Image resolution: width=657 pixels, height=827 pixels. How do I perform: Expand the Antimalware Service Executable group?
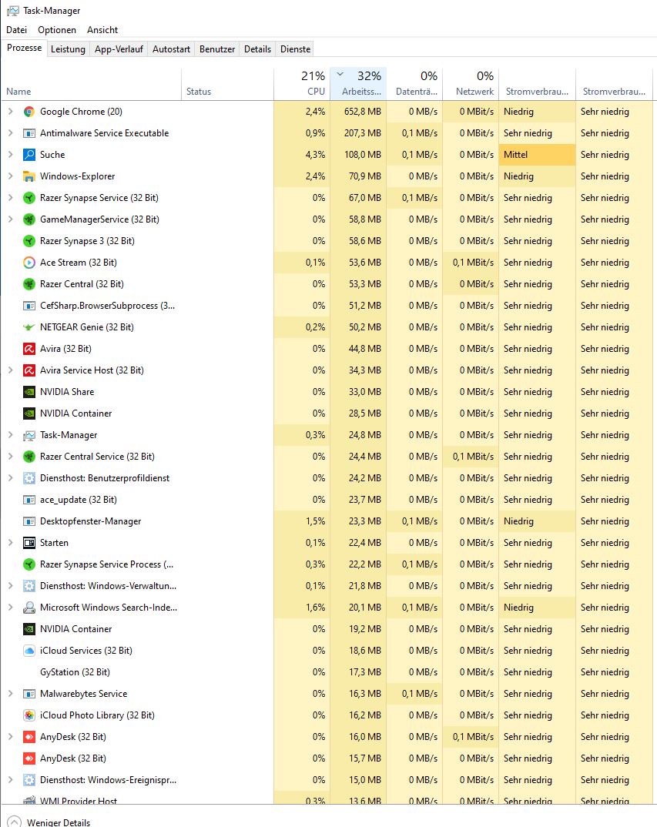click(10, 133)
